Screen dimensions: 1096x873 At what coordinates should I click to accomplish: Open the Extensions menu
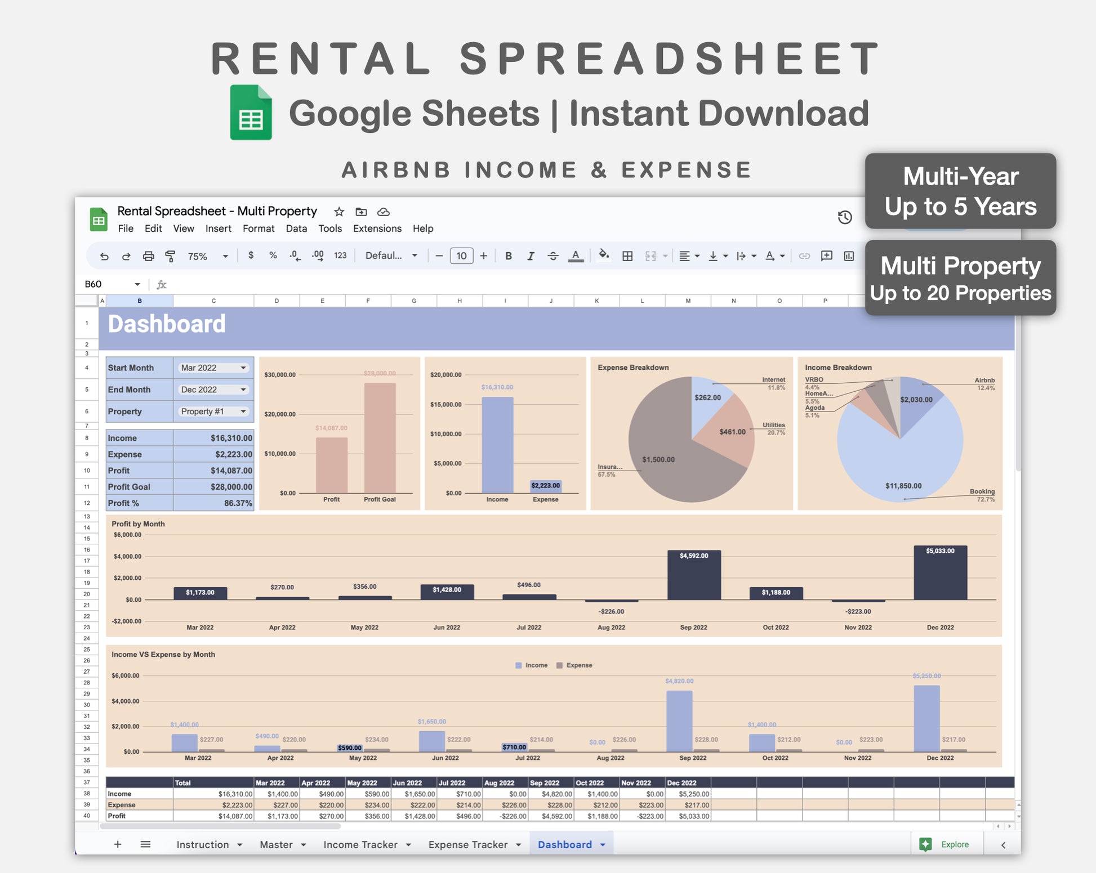[377, 229]
